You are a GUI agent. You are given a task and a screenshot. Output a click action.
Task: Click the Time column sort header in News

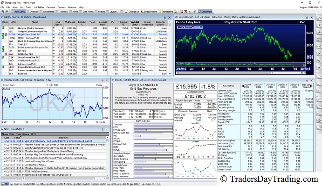[x=17, y=138]
